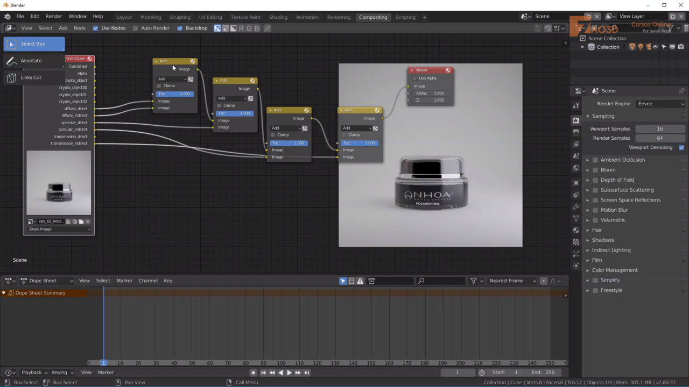Viewport: 689px width, 387px height.
Task: Toggle Collection visibility eye icon
Action: coord(656,47)
